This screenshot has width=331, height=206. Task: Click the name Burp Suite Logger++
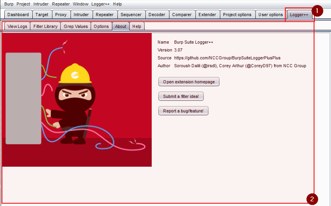[193, 42]
